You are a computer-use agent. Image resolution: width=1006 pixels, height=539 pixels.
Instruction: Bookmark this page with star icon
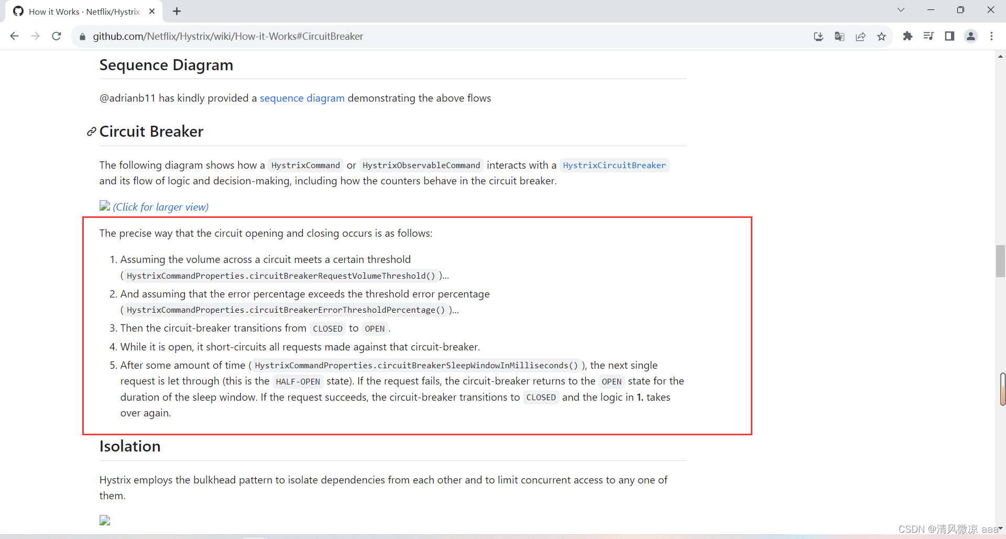click(x=881, y=36)
